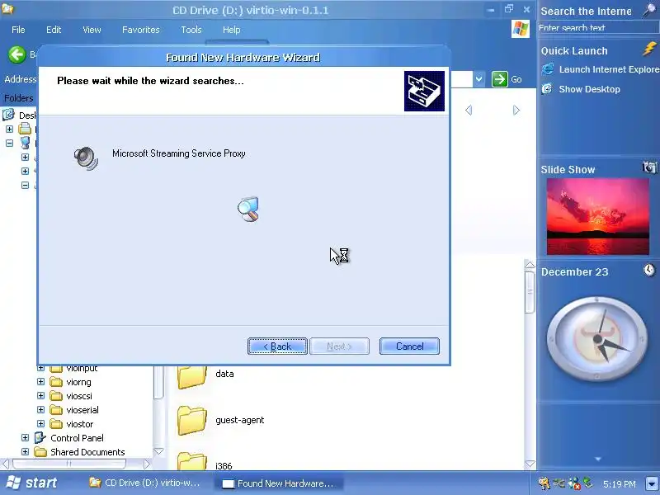Click the green Go arrow button

point(500,79)
